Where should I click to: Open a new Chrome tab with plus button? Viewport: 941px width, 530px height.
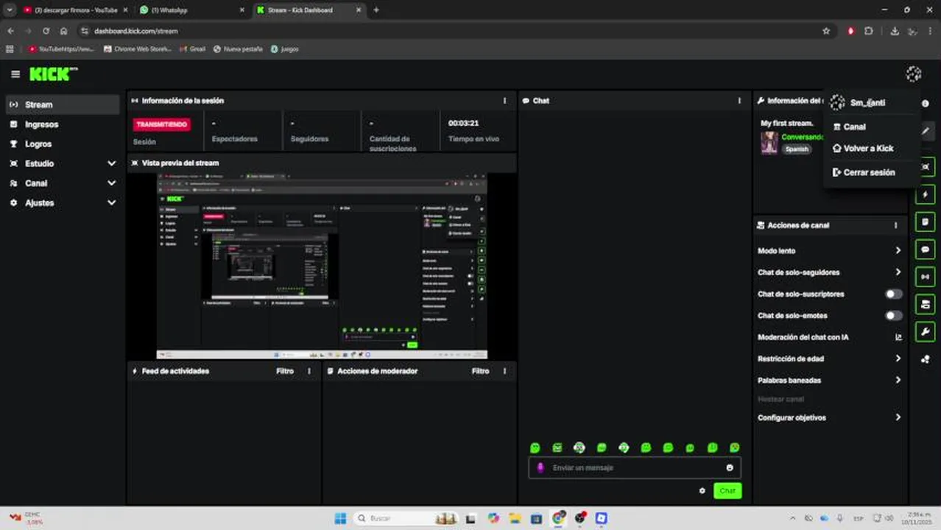tap(376, 10)
